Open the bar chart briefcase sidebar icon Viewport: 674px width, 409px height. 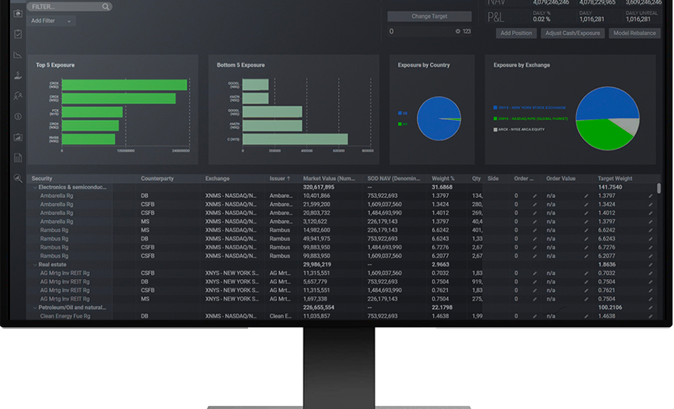click(18, 137)
